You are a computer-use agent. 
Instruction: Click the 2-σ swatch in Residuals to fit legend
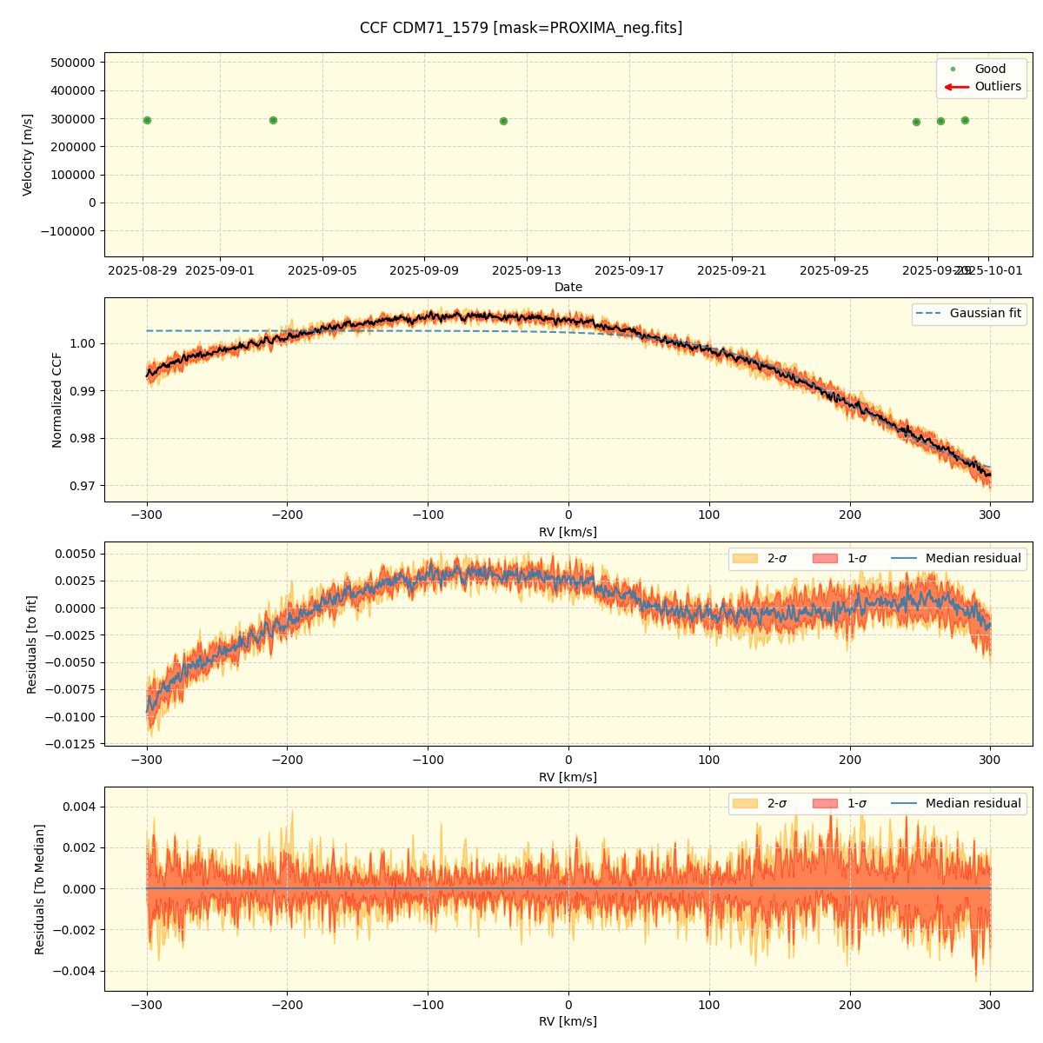point(745,559)
